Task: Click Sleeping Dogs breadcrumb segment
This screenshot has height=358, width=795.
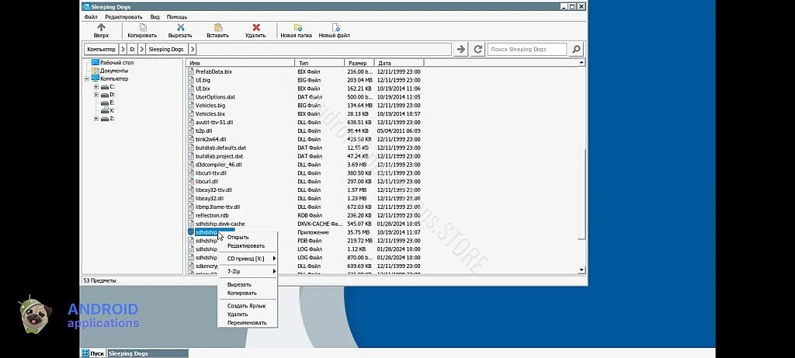Action: [x=168, y=49]
